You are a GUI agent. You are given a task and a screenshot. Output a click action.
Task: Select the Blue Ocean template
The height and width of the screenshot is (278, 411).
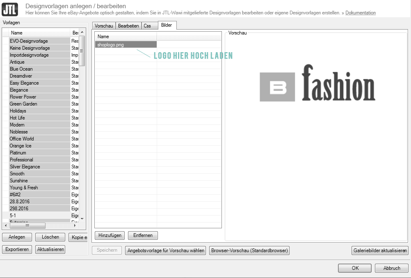coord(39,69)
